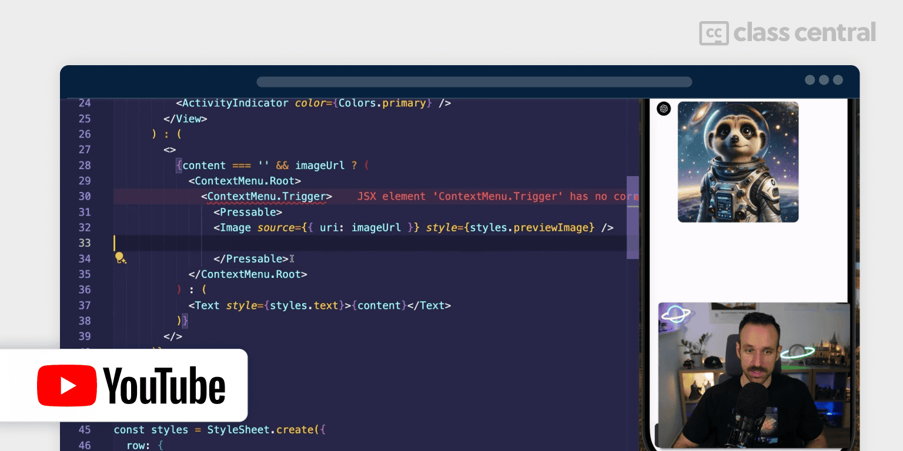Click the fragment opening <> on line 27
This screenshot has width=903, height=451.
click(170, 150)
